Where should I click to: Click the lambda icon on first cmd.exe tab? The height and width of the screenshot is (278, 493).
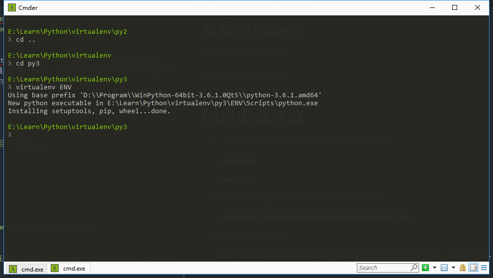13,269
